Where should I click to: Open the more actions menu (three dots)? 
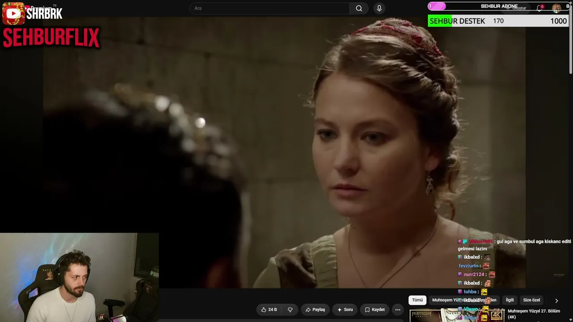tap(398, 309)
